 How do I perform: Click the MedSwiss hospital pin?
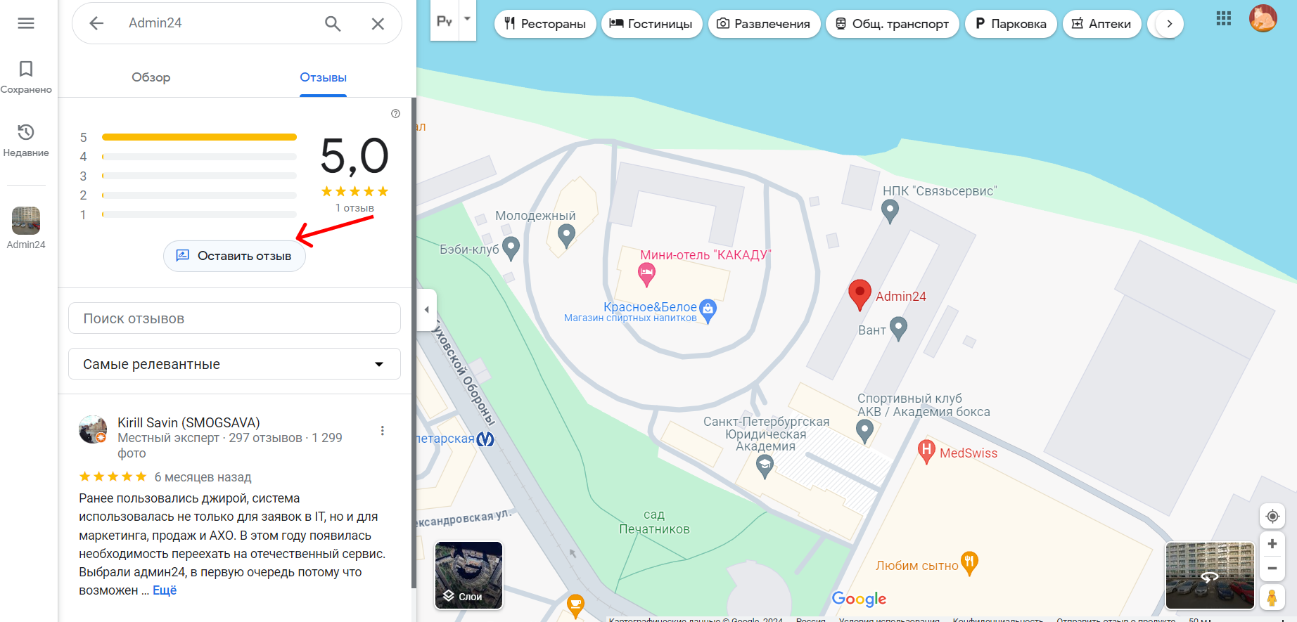927,452
